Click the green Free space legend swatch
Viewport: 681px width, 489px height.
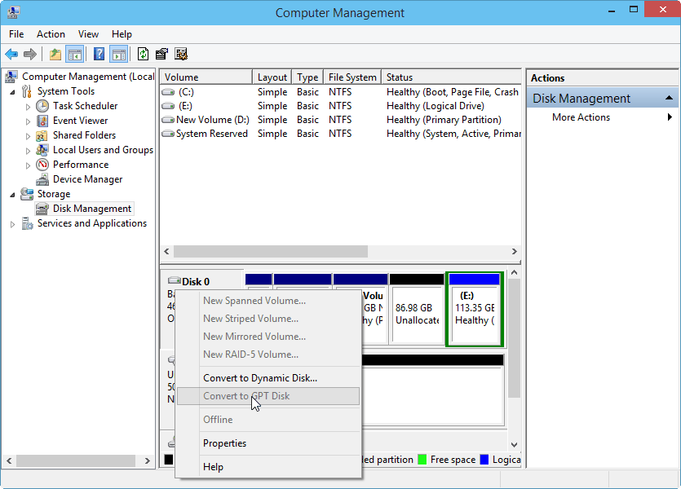tap(422, 460)
